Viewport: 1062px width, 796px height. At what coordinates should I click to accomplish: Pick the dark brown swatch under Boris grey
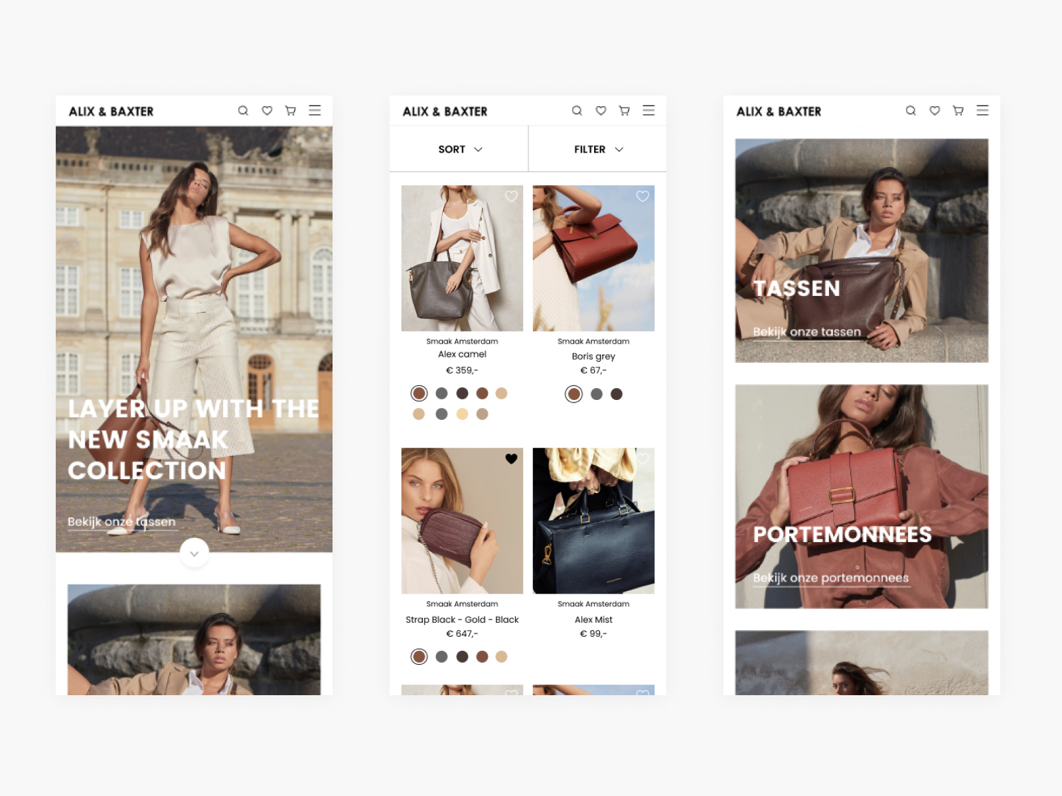617,394
